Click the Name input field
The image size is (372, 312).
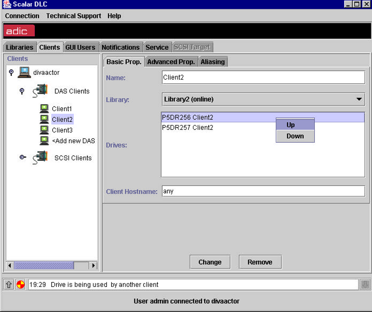tap(263, 77)
